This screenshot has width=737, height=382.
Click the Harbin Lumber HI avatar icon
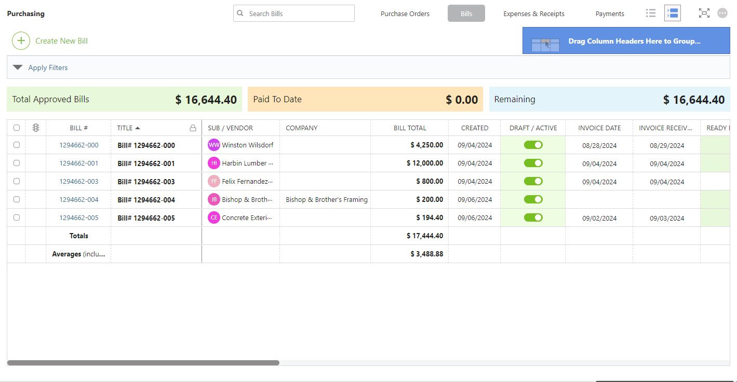pos(214,163)
